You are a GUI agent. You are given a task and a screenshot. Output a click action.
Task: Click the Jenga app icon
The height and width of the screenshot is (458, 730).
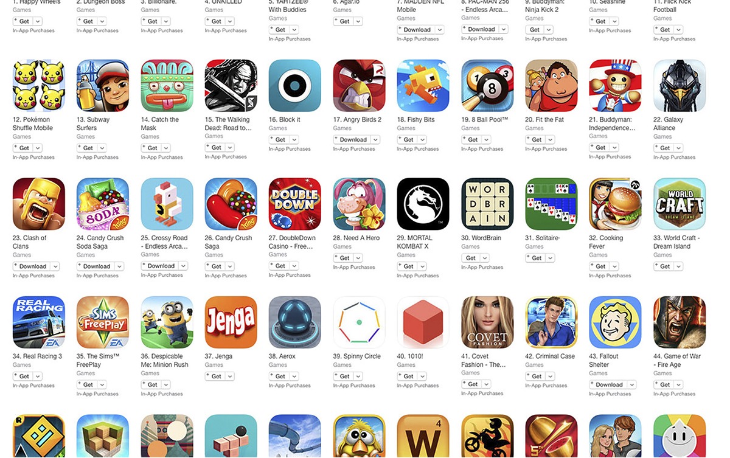pyautogui.click(x=231, y=322)
